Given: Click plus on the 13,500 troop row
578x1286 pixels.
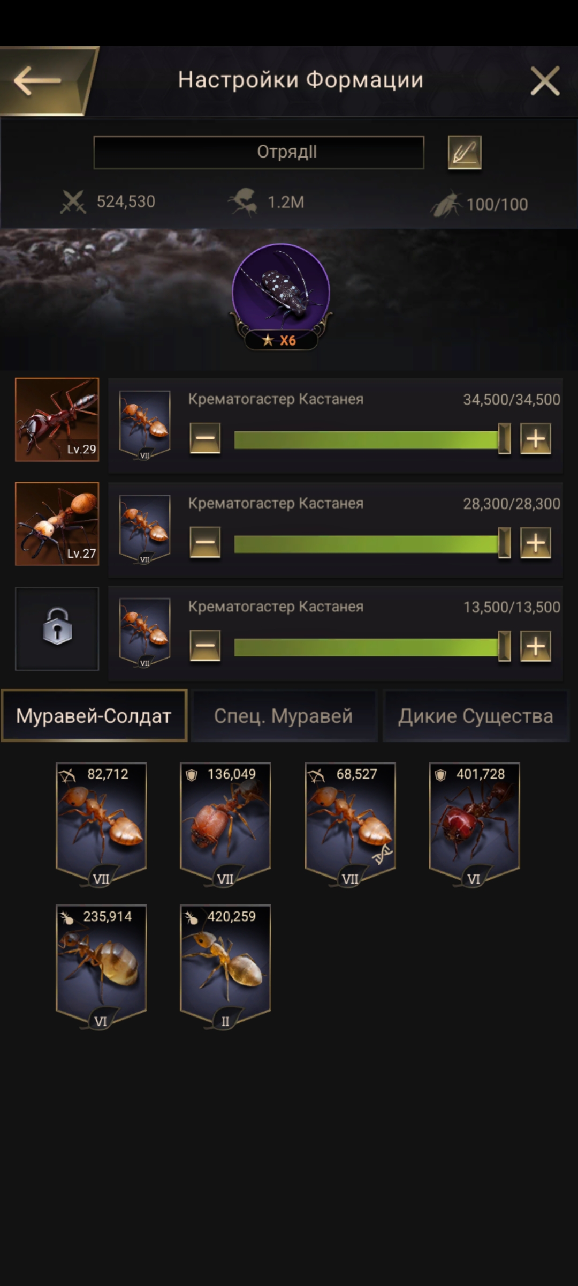Looking at the screenshot, I should click(536, 646).
